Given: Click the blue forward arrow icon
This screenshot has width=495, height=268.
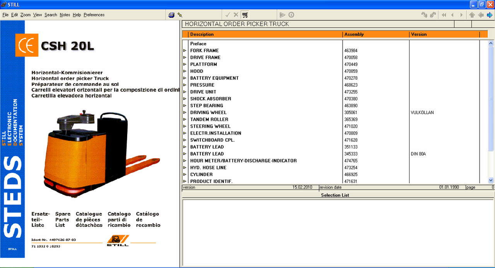Looking at the screenshot, I should tap(490, 15).
